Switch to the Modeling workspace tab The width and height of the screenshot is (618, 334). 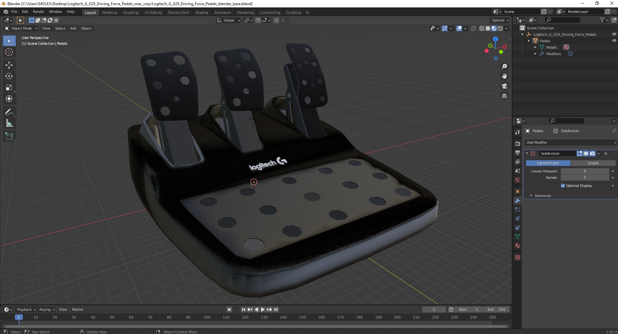click(x=109, y=13)
